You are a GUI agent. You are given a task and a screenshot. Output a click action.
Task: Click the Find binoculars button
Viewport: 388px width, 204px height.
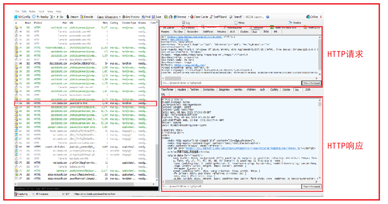point(146,17)
